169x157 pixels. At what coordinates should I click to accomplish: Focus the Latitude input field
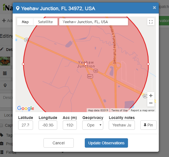pos(26,125)
